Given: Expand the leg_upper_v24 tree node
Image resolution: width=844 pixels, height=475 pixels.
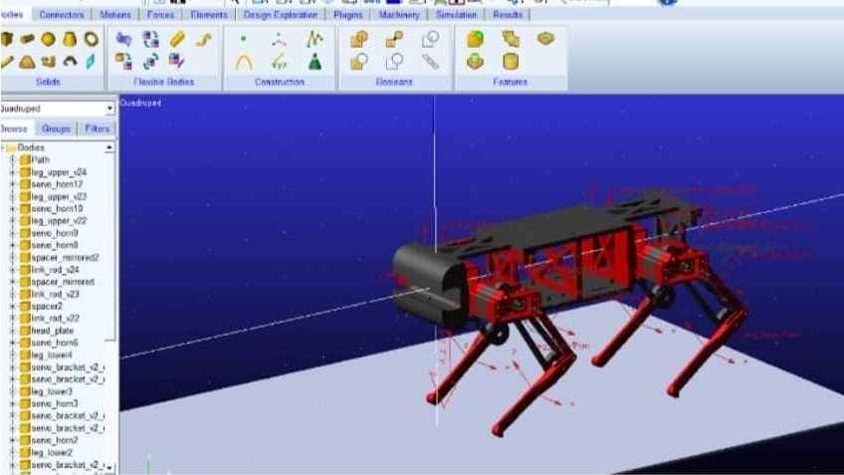Looking at the screenshot, I should tap(12, 172).
